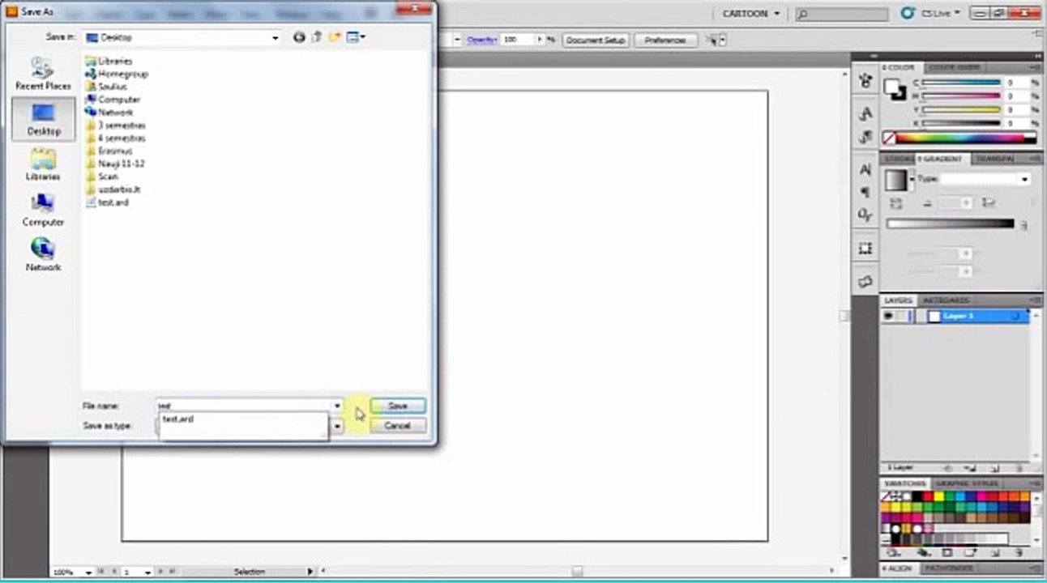Screen dimensions: 1047x583
Task: Open the Network entry in file list
Action: pyautogui.click(x=109, y=113)
